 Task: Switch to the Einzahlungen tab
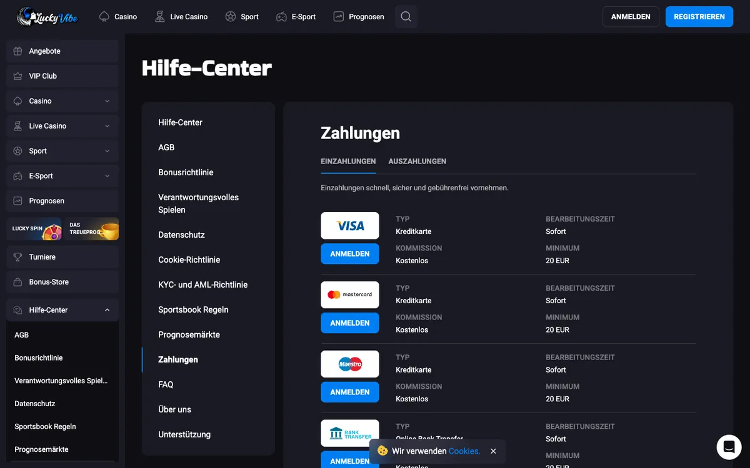[348, 161]
